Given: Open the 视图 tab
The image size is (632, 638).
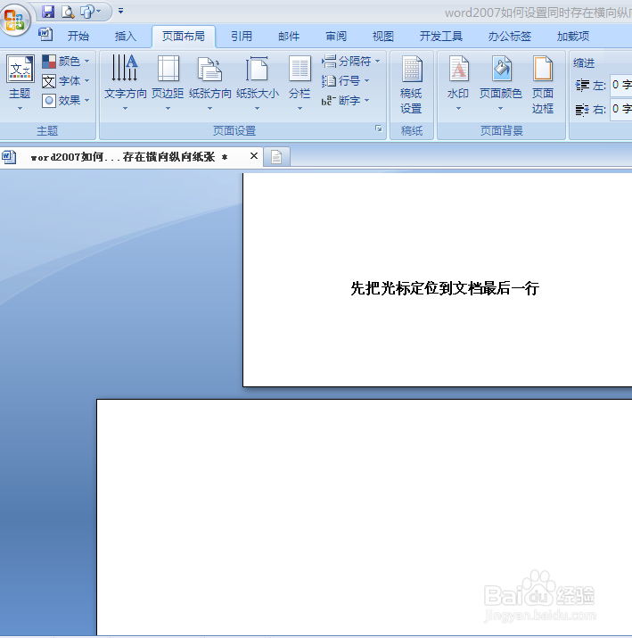Looking at the screenshot, I should [x=383, y=37].
